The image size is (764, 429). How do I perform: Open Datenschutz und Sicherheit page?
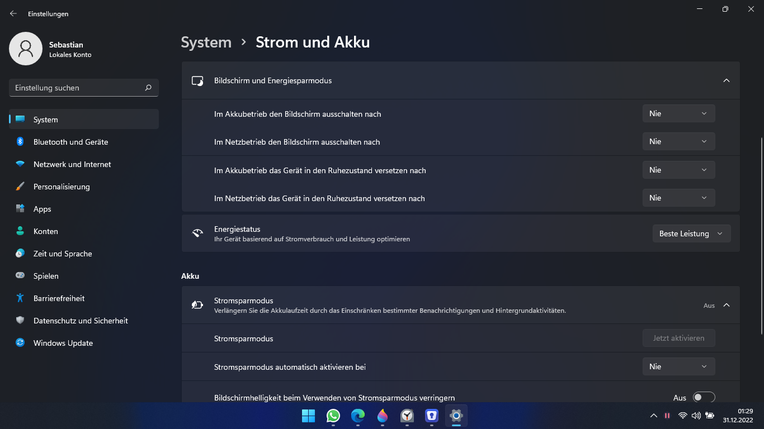click(84, 321)
